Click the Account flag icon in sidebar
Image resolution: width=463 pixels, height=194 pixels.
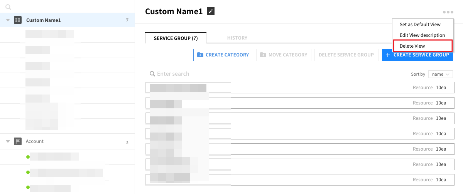click(x=18, y=141)
